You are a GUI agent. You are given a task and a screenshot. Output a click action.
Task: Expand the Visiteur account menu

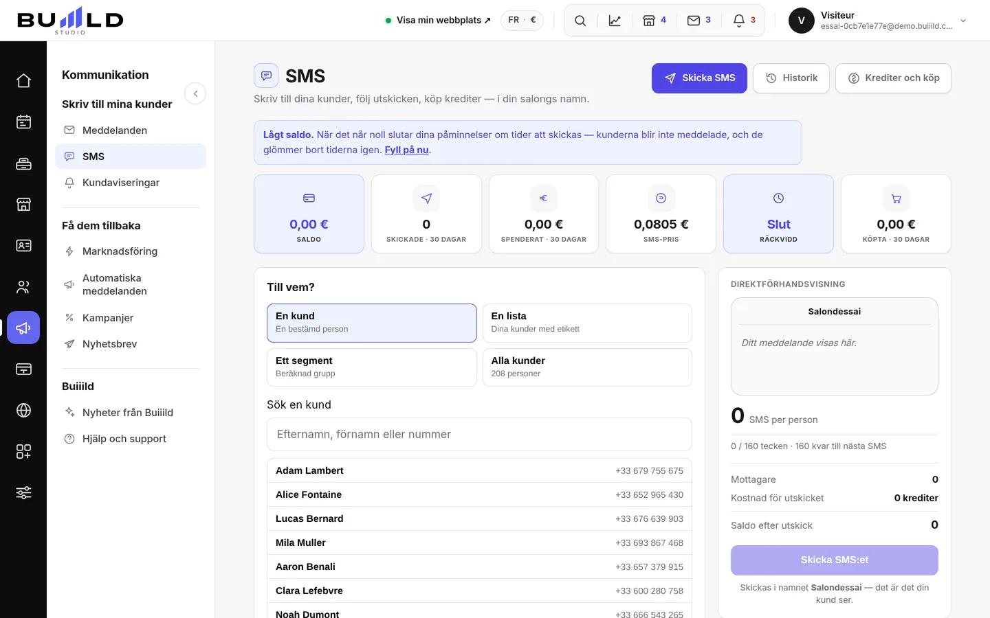[x=878, y=21]
